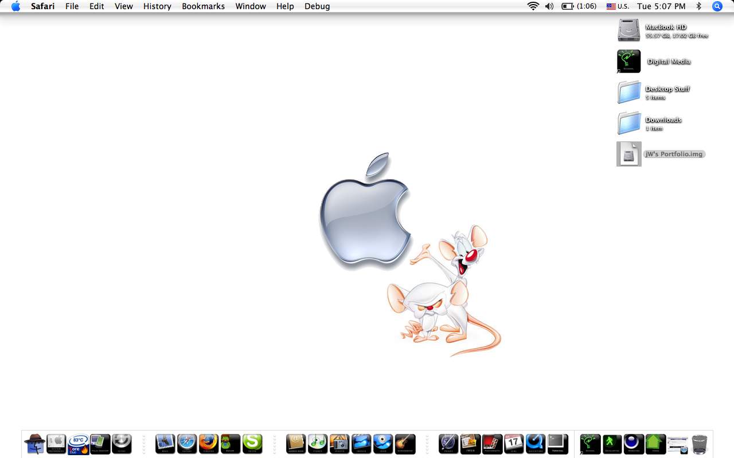Image resolution: width=734 pixels, height=458 pixels.
Task: Select the Downloads folder on desktop
Action: coord(628,123)
